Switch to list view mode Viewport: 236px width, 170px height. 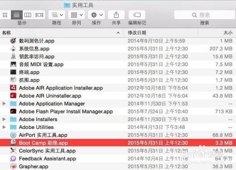click(x=17, y=15)
